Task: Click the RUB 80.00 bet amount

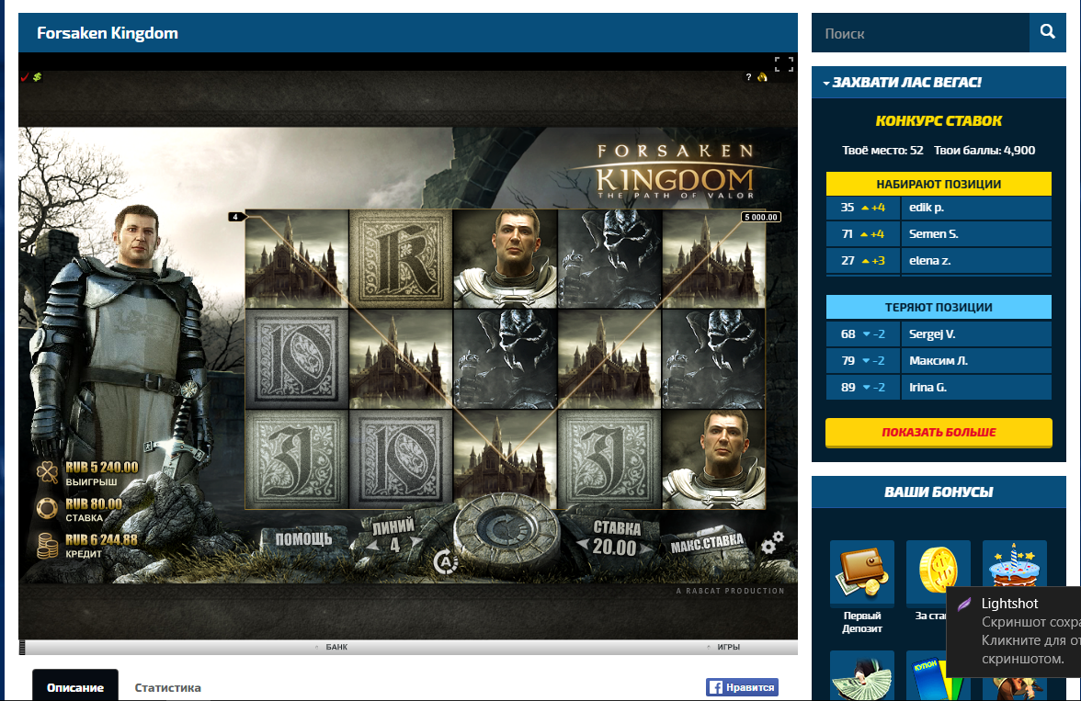Action: point(94,503)
